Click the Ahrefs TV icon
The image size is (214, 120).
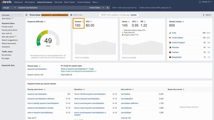(200, 2)
